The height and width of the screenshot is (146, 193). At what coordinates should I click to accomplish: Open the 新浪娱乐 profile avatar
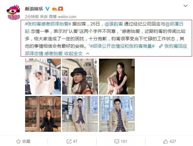(13, 12)
